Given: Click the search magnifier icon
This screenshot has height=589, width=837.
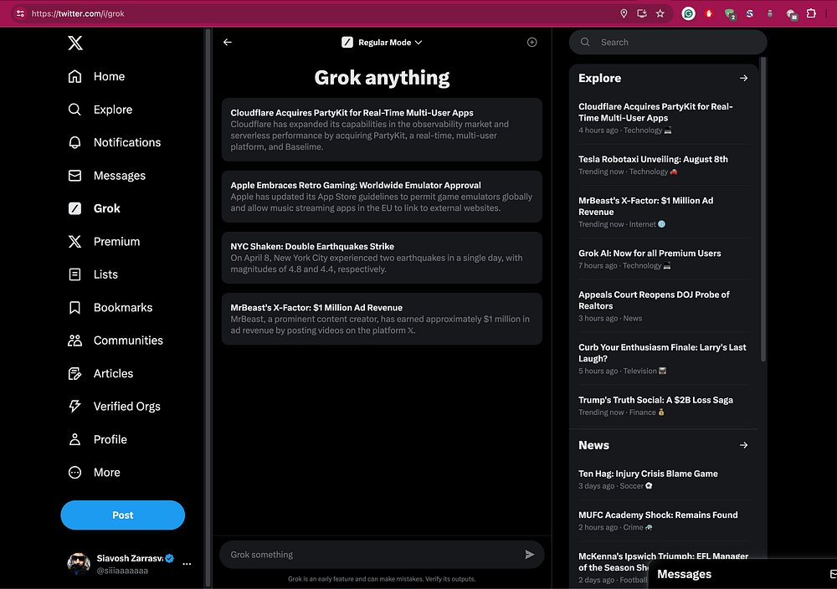Looking at the screenshot, I should (x=585, y=42).
